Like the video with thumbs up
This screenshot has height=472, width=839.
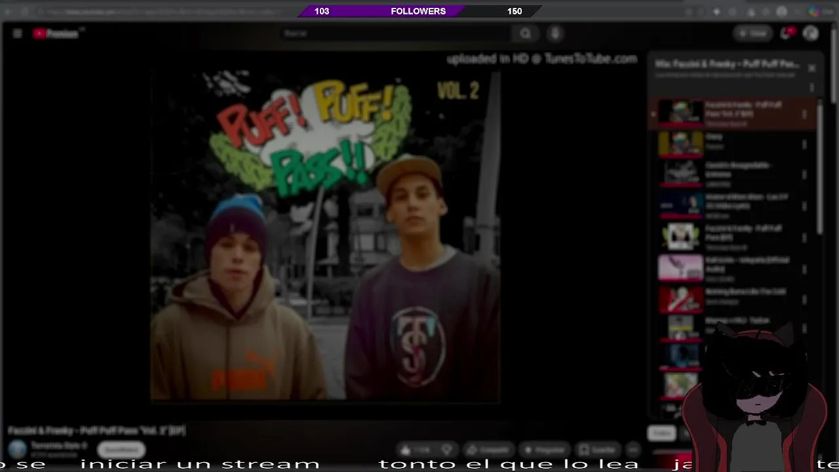[x=416, y=450]
